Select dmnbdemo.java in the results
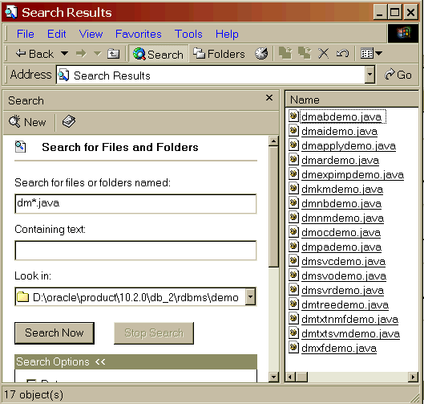Viewport: 424px width, 404px height. pos(341,204)
